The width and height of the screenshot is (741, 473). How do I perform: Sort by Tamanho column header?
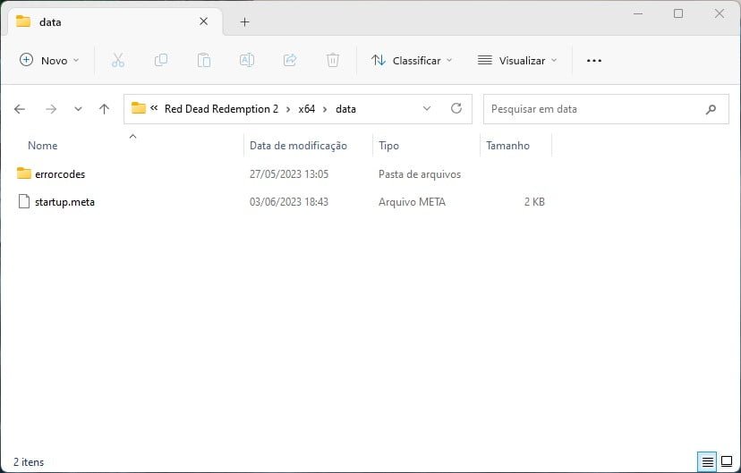coord(507,146)
